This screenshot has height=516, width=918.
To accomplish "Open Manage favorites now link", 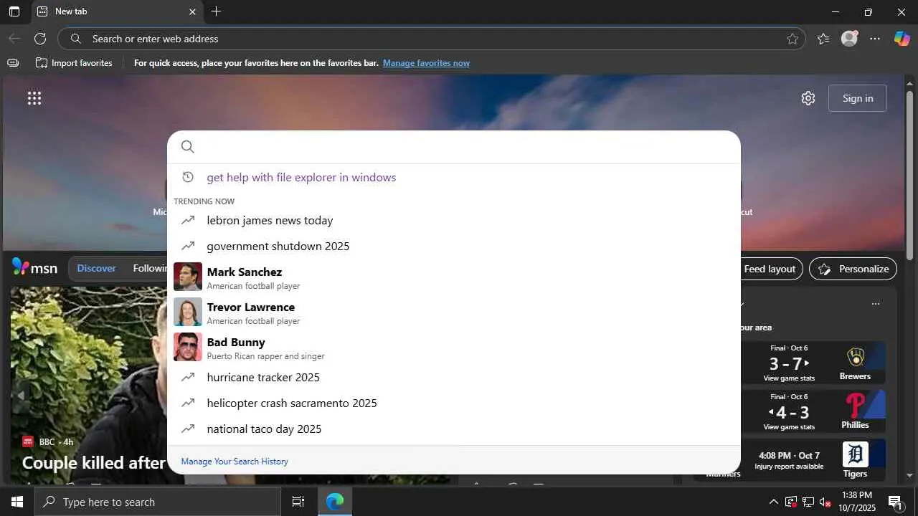I will 426,63.
